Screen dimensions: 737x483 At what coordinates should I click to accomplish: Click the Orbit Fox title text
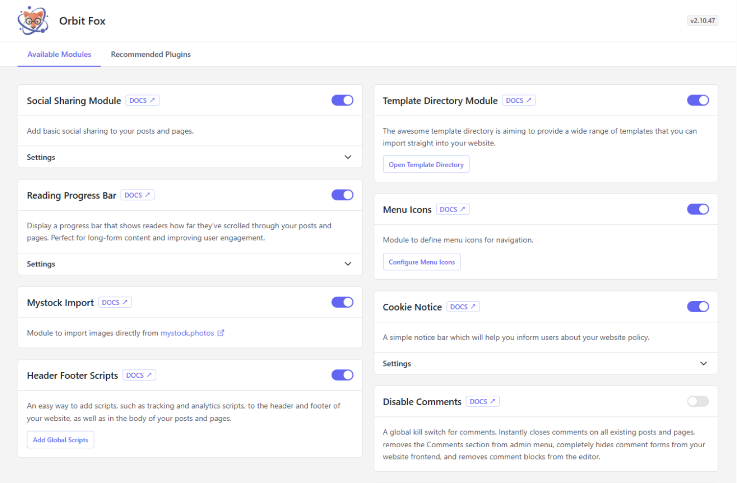pos(82,21)
